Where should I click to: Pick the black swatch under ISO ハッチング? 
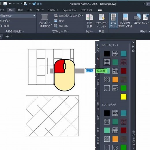[x=107, y=113]
